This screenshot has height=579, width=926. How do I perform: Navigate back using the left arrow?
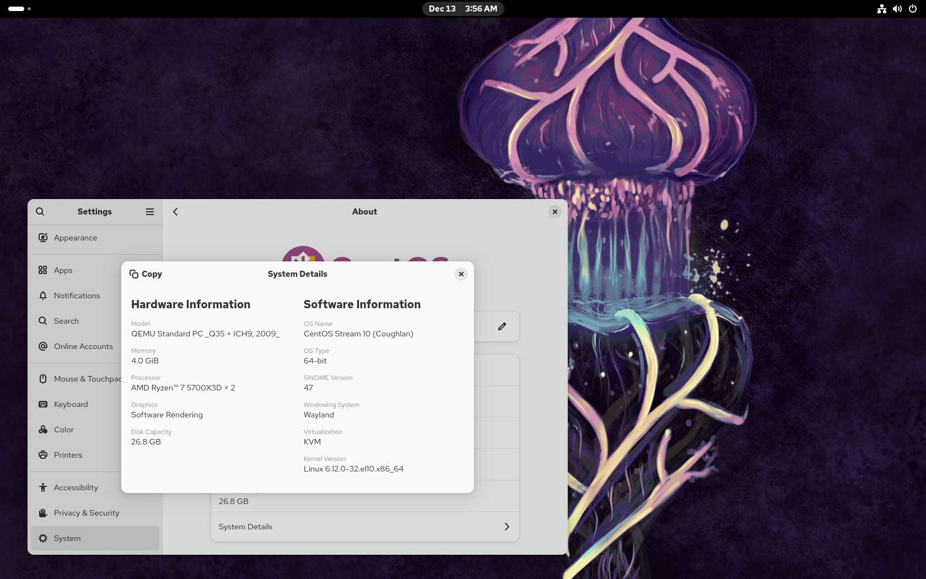point(175,211)
